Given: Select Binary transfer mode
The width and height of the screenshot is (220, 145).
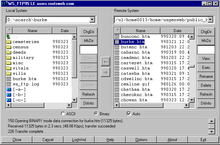Looking at the screenshot, I should pyautogui.click(x=96, y=114).
